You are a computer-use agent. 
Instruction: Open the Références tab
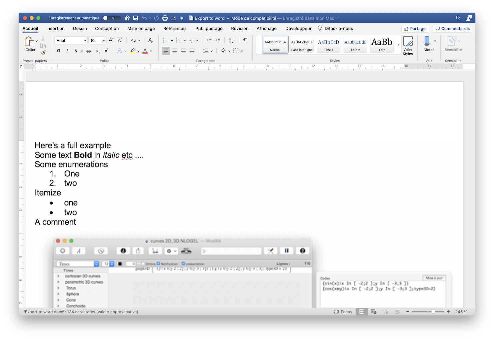pyautogui.click(x=175, y=28)
